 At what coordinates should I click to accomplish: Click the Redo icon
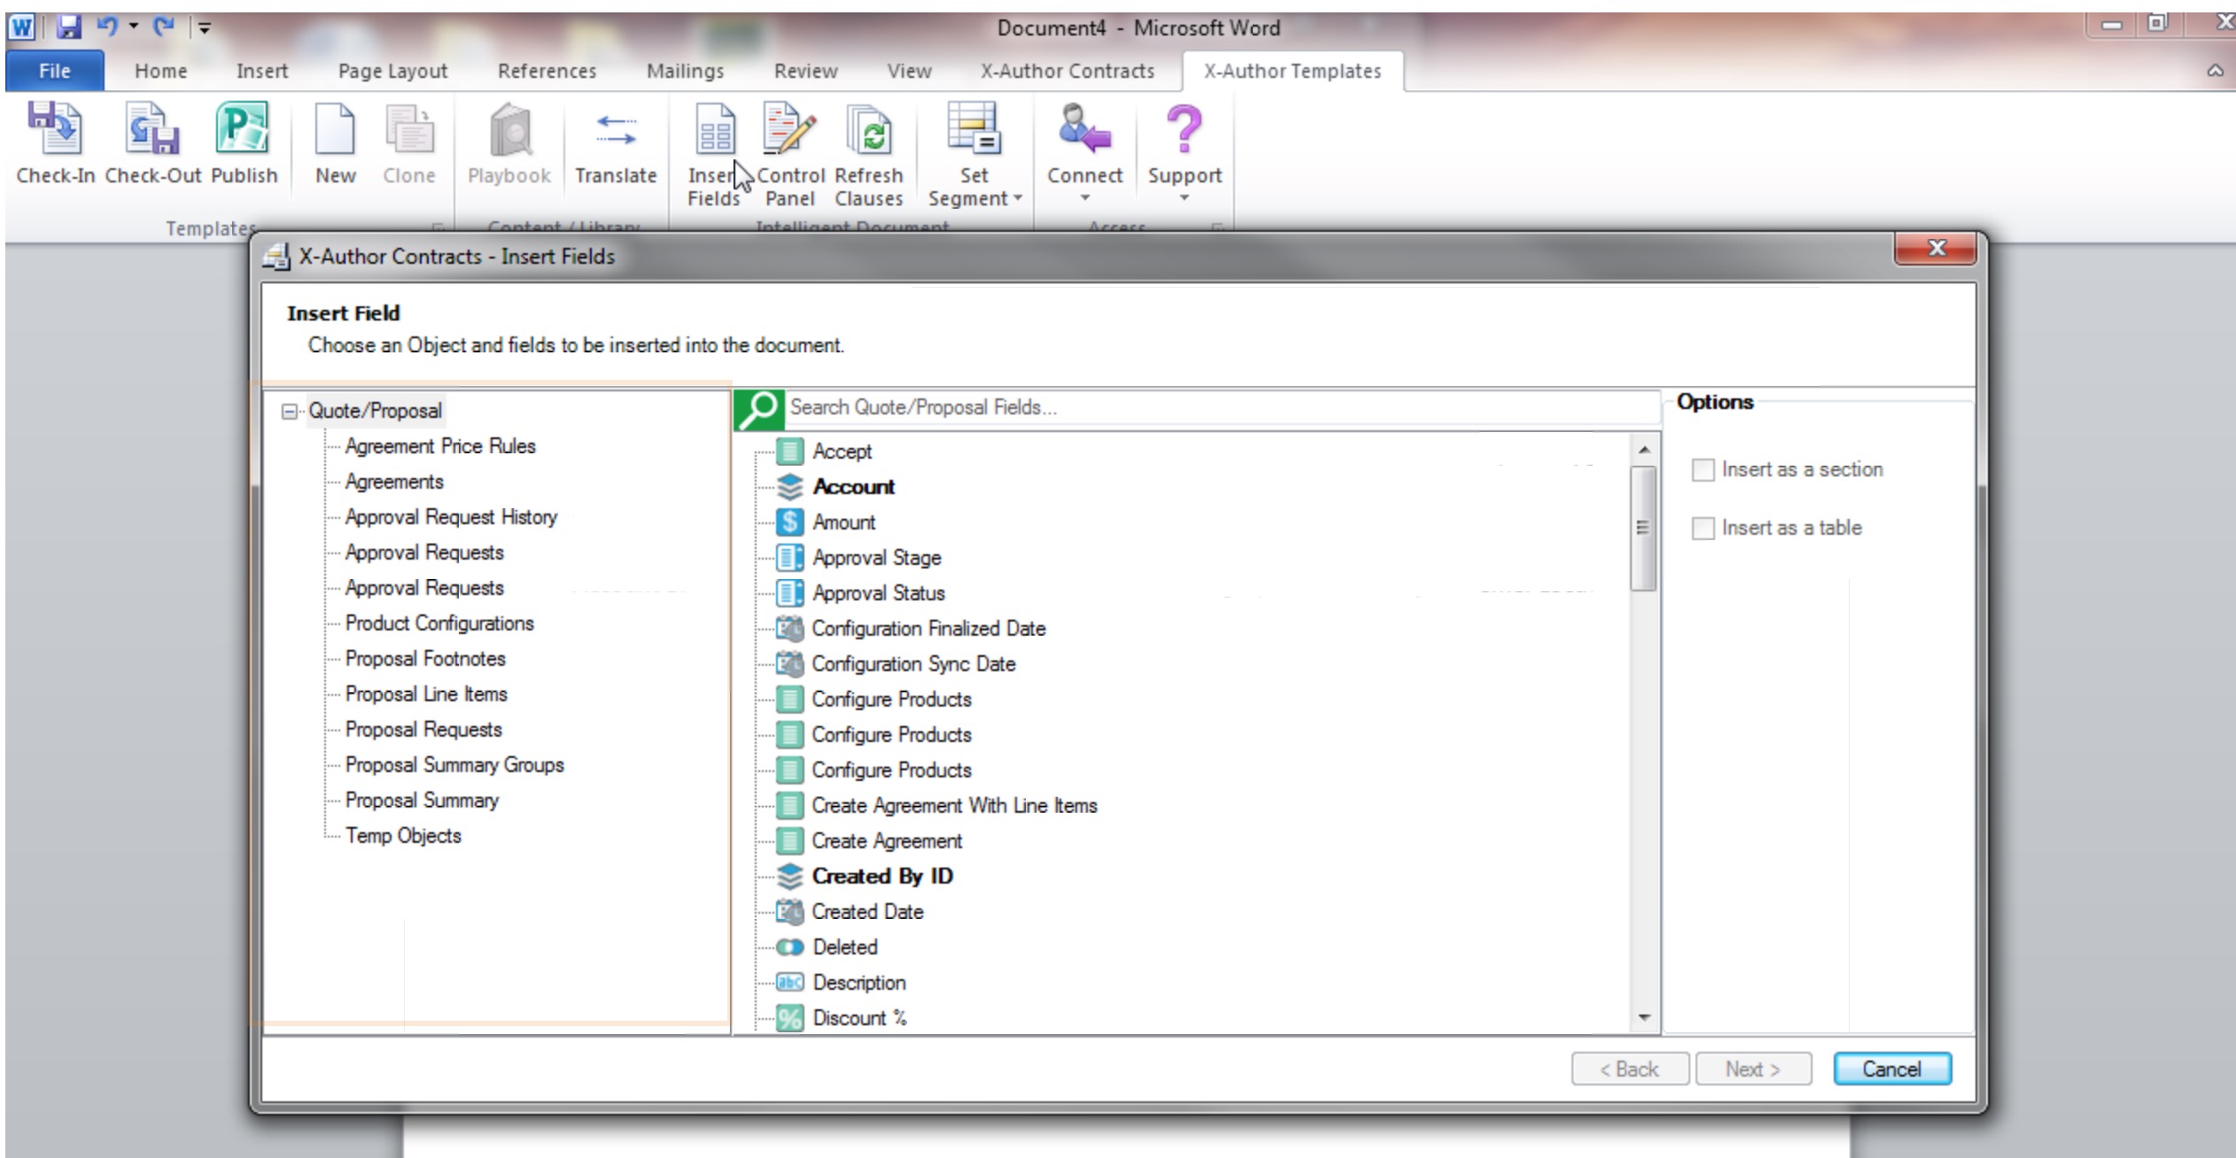click(163, 27)
